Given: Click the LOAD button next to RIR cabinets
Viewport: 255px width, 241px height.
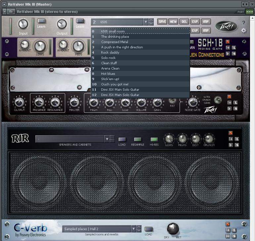Looking at the screenshot, I should pyautogui.click(x=122, y=139).
